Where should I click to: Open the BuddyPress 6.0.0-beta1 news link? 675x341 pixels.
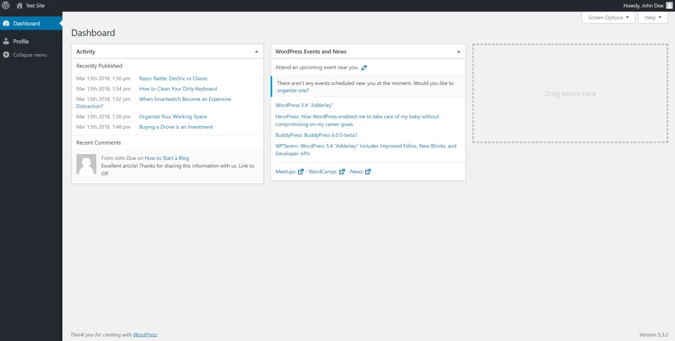pyautogui.click(x=317, y=135)
